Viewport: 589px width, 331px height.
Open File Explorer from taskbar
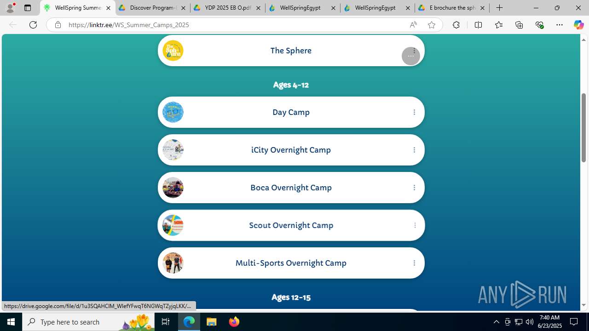point(212,322)
